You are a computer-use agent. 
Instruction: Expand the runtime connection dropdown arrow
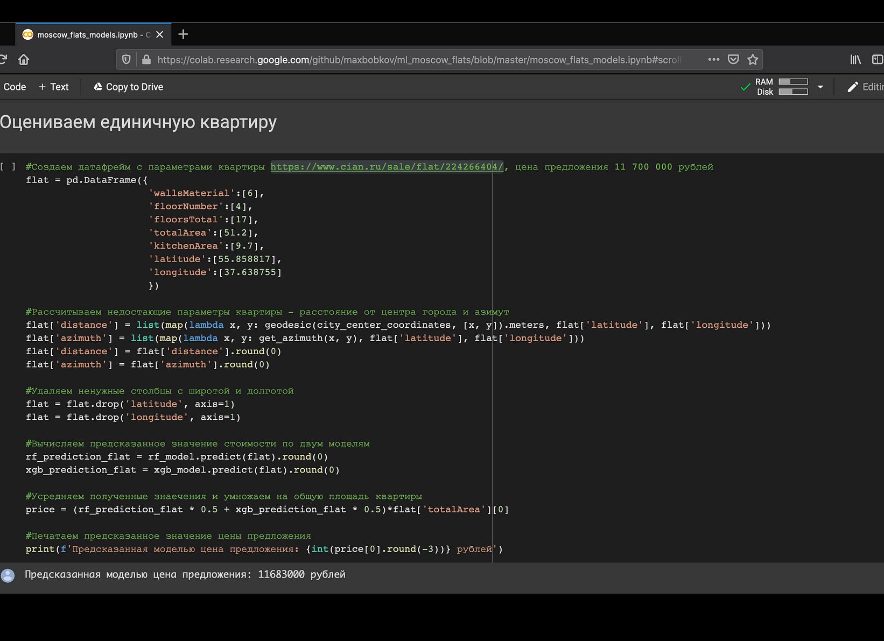point(820,87)
